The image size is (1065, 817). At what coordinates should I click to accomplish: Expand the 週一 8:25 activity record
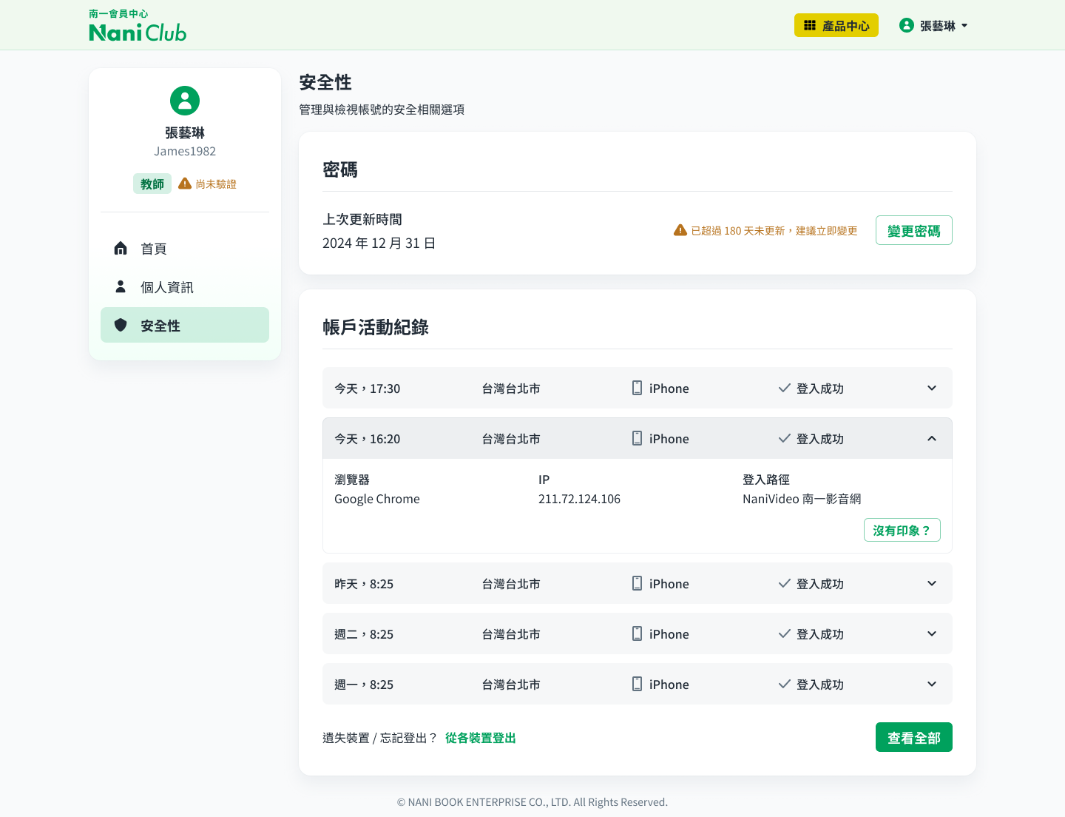[932, 684]
